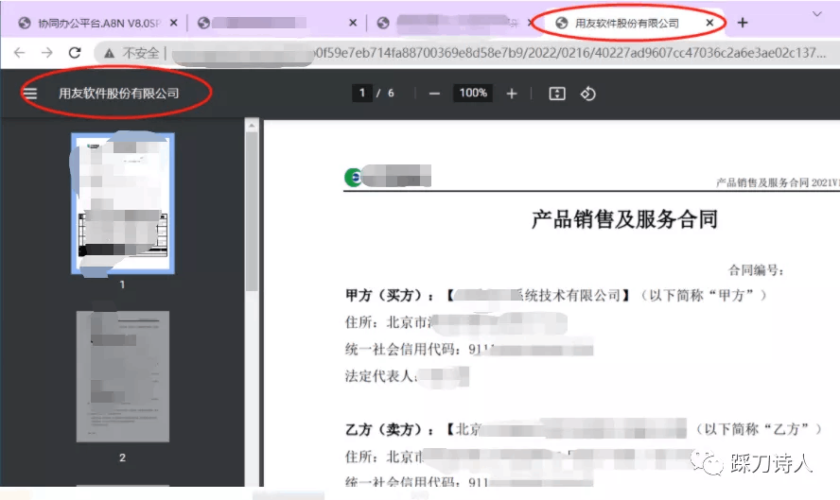Click the 100% zoom level field
This screenshot has width=840, height=500.
[473, 94]
